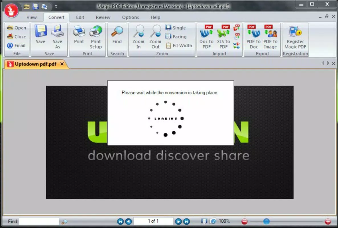338x228 pixels.
Task: Go to first page button
Action: coord(121,221)
